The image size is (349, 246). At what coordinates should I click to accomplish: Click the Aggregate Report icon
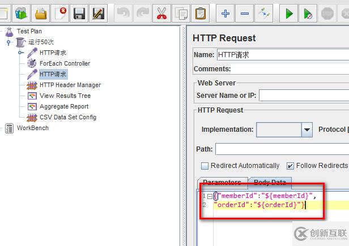coord(32,106)
